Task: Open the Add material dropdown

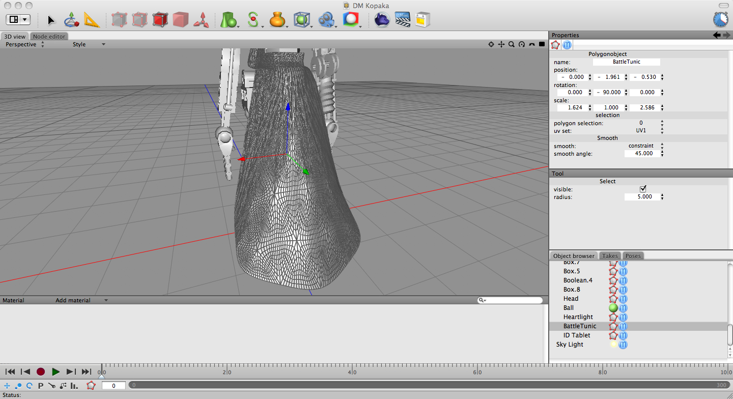Action: [81, 300]
